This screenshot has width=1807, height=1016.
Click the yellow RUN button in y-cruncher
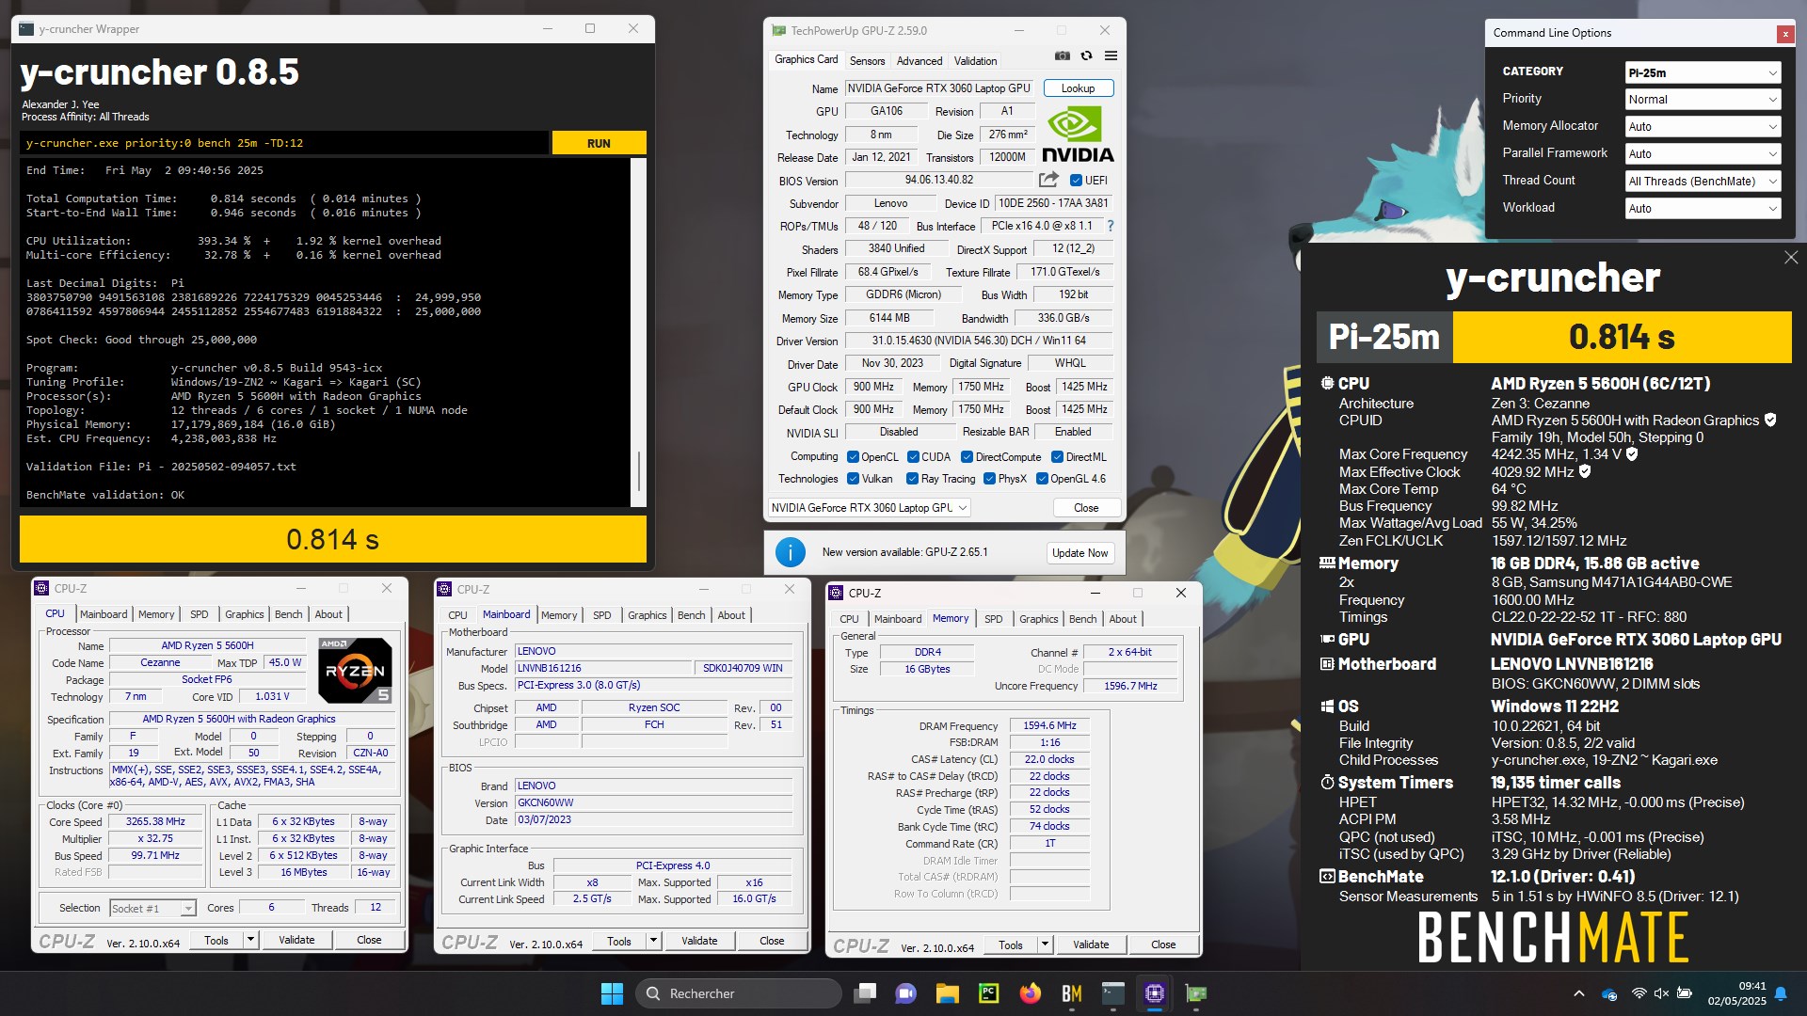point(599,143)
